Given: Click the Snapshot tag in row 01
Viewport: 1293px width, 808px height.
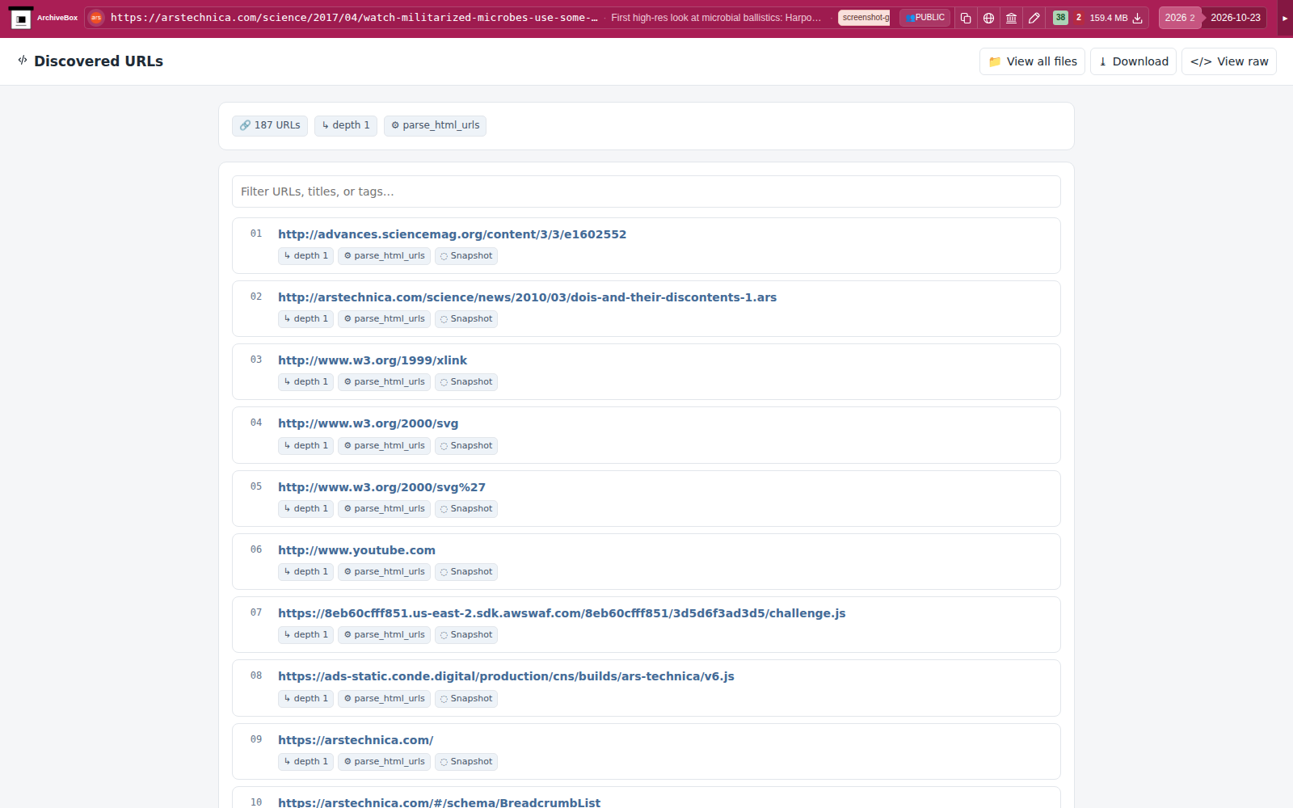Looking at the screenshot, I should [x=466, y=256].
